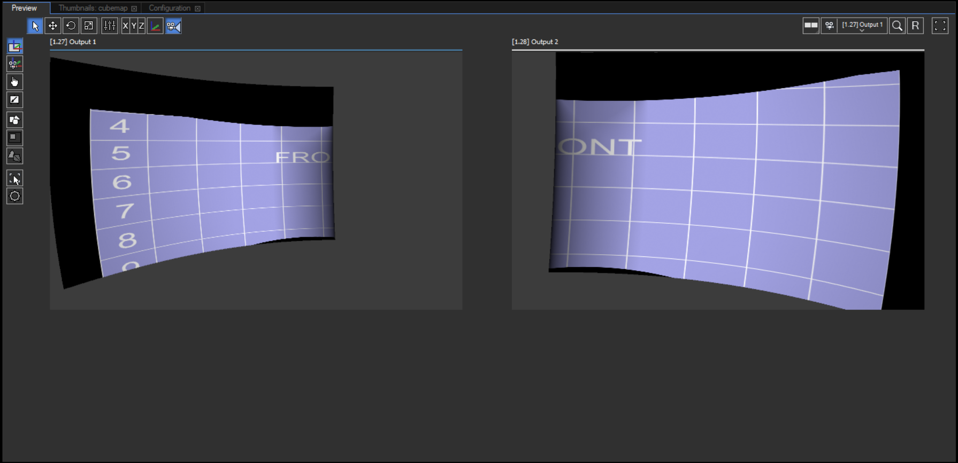Image resolution: width=958 pixels, height=463 pixels.
Task: Click the shapes tool in sidebar
Action: tap(14, 120)
